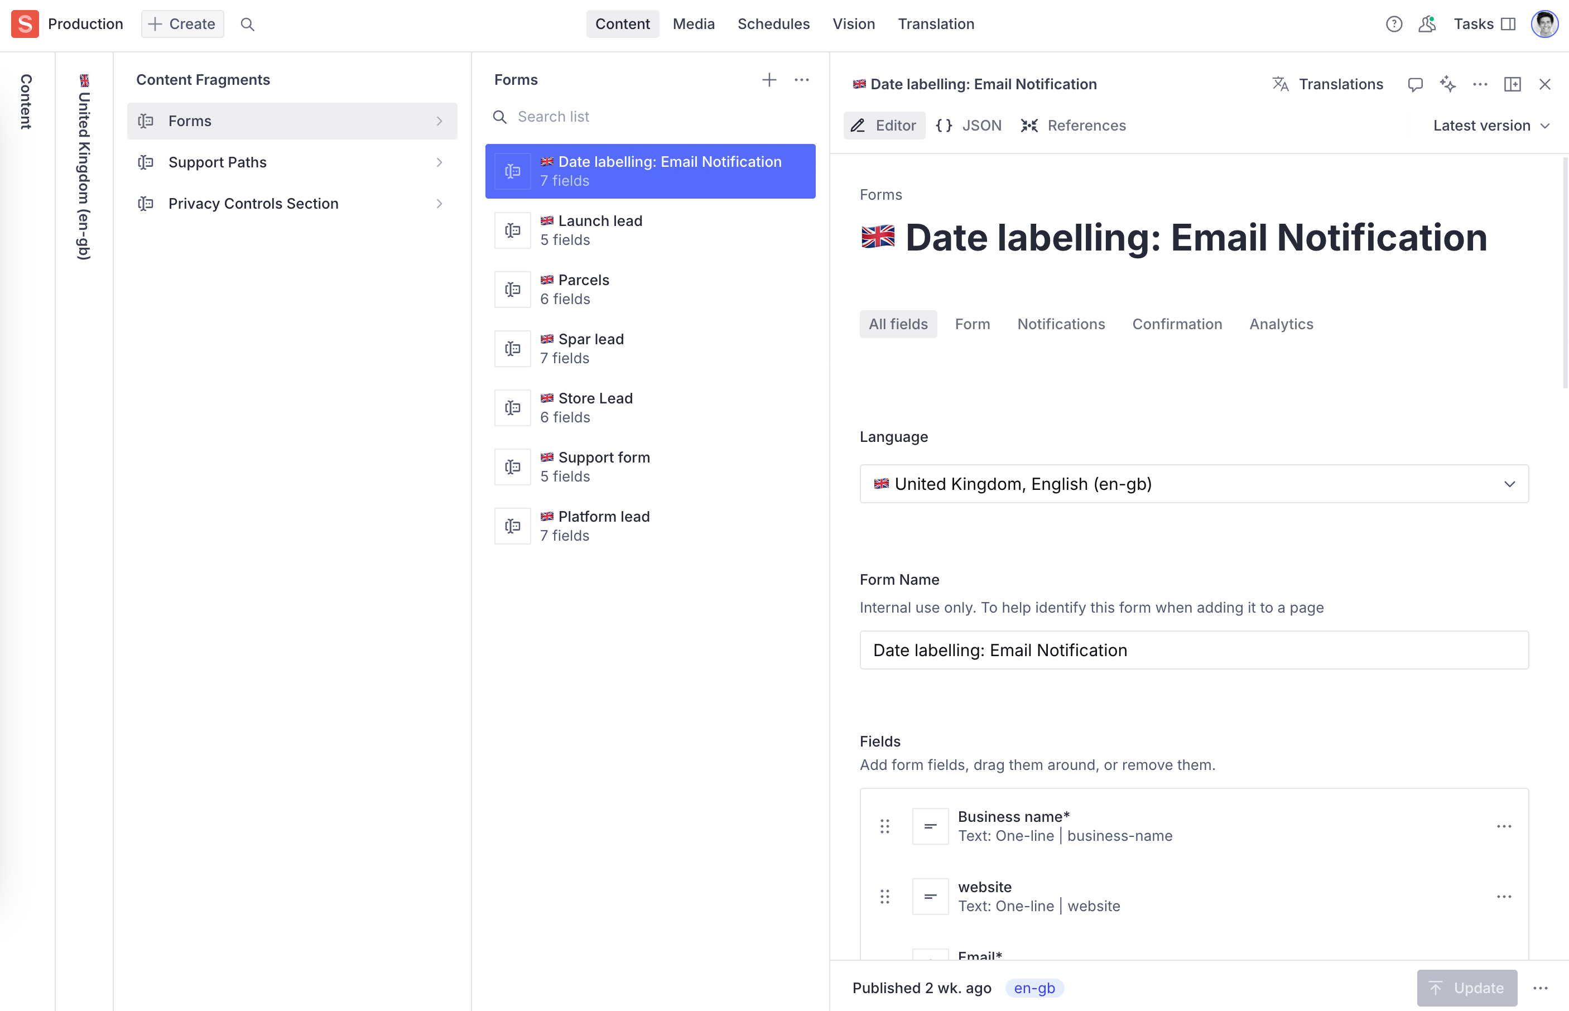Open the Language dropdown selector
Viewport: 1569px width, 1011px height.
[x=1193, y=484]
